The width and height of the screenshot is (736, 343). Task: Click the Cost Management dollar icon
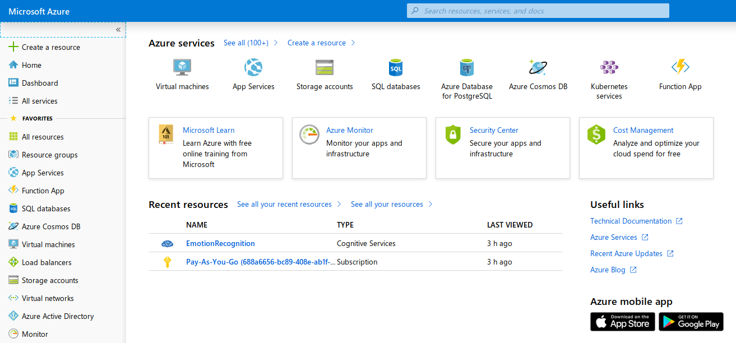coord(596,135)
